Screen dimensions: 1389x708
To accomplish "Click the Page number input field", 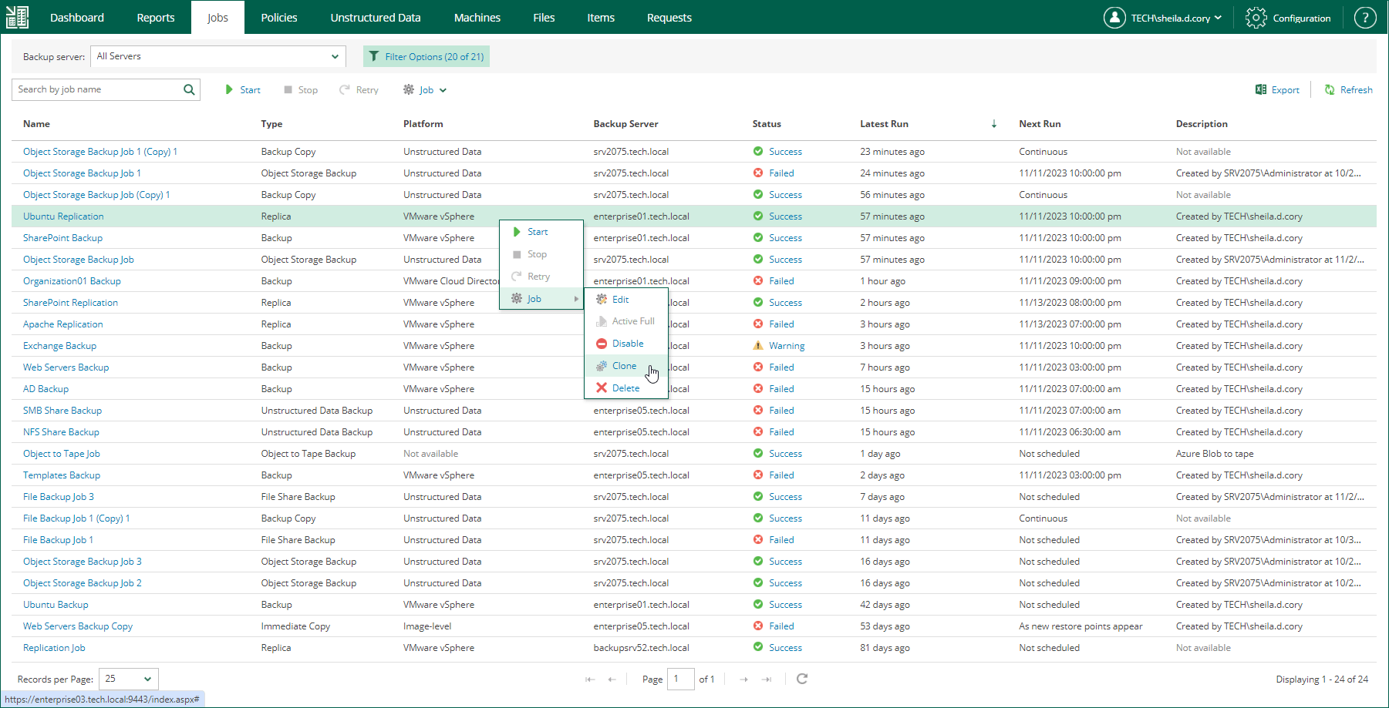I will [x=681, y=679].
